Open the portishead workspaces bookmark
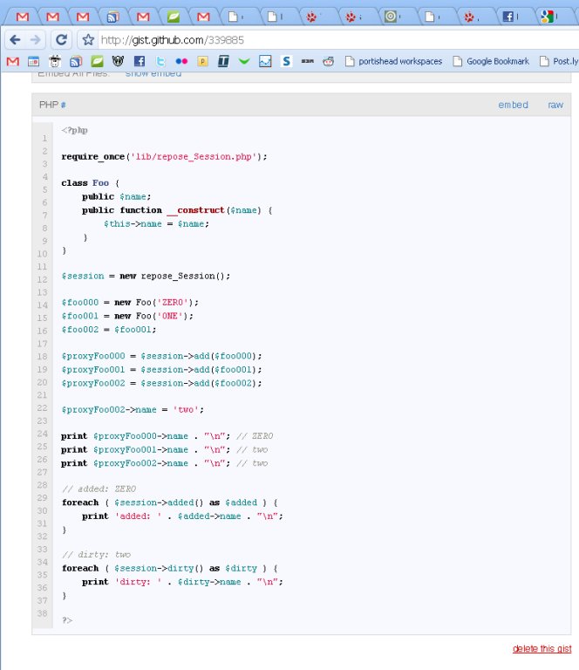This screenshot has width=579, height=670. (393, 61)
